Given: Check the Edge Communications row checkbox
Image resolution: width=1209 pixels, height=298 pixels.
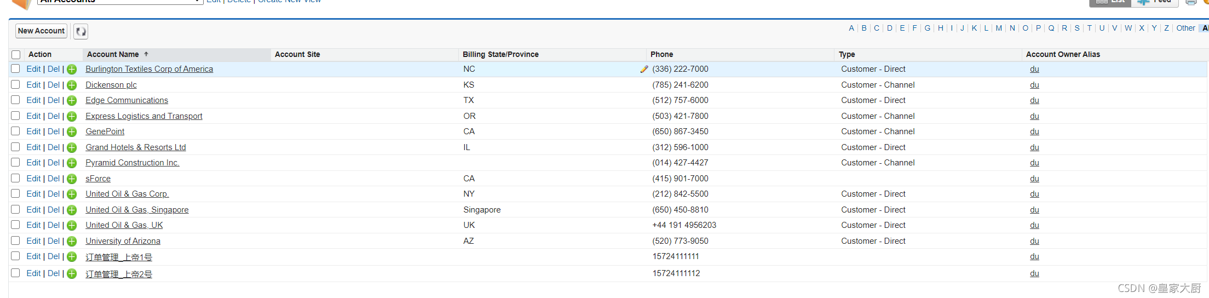Looking at the screenshot, I should 15,100.
